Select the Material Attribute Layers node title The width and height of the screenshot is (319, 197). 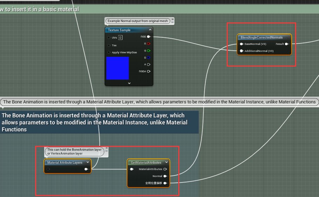coord(65,163)
